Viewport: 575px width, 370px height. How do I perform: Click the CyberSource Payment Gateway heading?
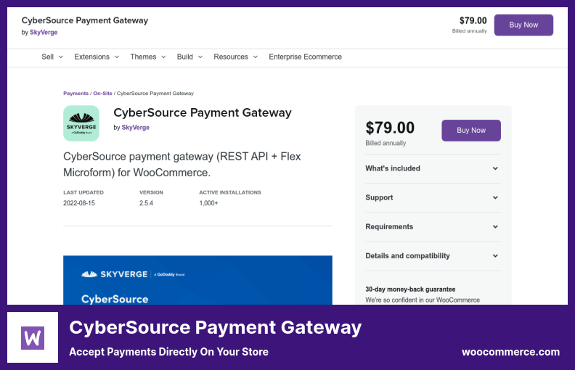pos(203,112)
